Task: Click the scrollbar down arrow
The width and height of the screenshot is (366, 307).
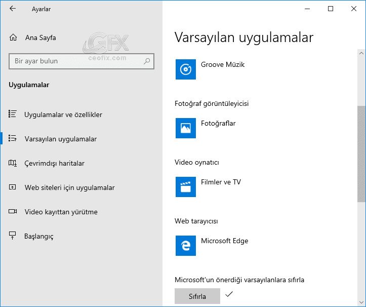Action: (x=361, y=303)
